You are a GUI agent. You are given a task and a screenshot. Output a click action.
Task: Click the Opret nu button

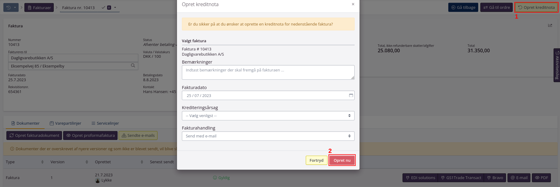[342, 161]
